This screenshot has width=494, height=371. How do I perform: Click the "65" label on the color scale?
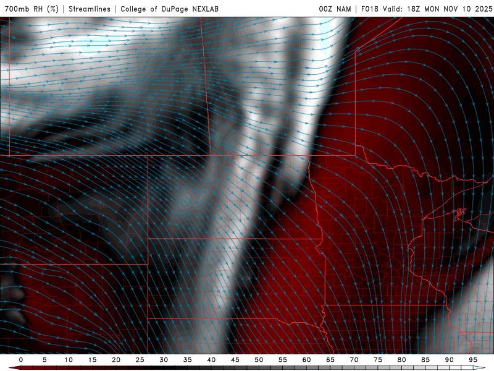(x=330, y=360)
